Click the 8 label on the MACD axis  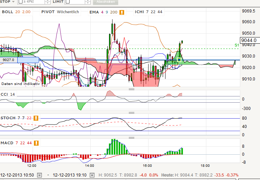click(x=243, y=146)
